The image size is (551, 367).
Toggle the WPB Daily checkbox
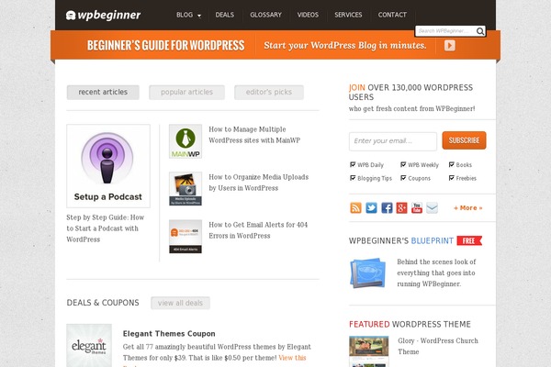coord(353,164)
